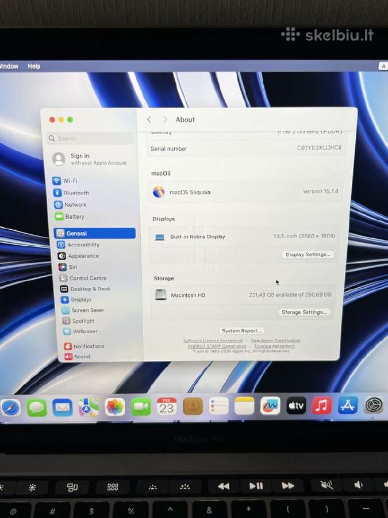
Task: Open Sound settings in sidebar
Action: pyautogui.click(x=77, y=356)
